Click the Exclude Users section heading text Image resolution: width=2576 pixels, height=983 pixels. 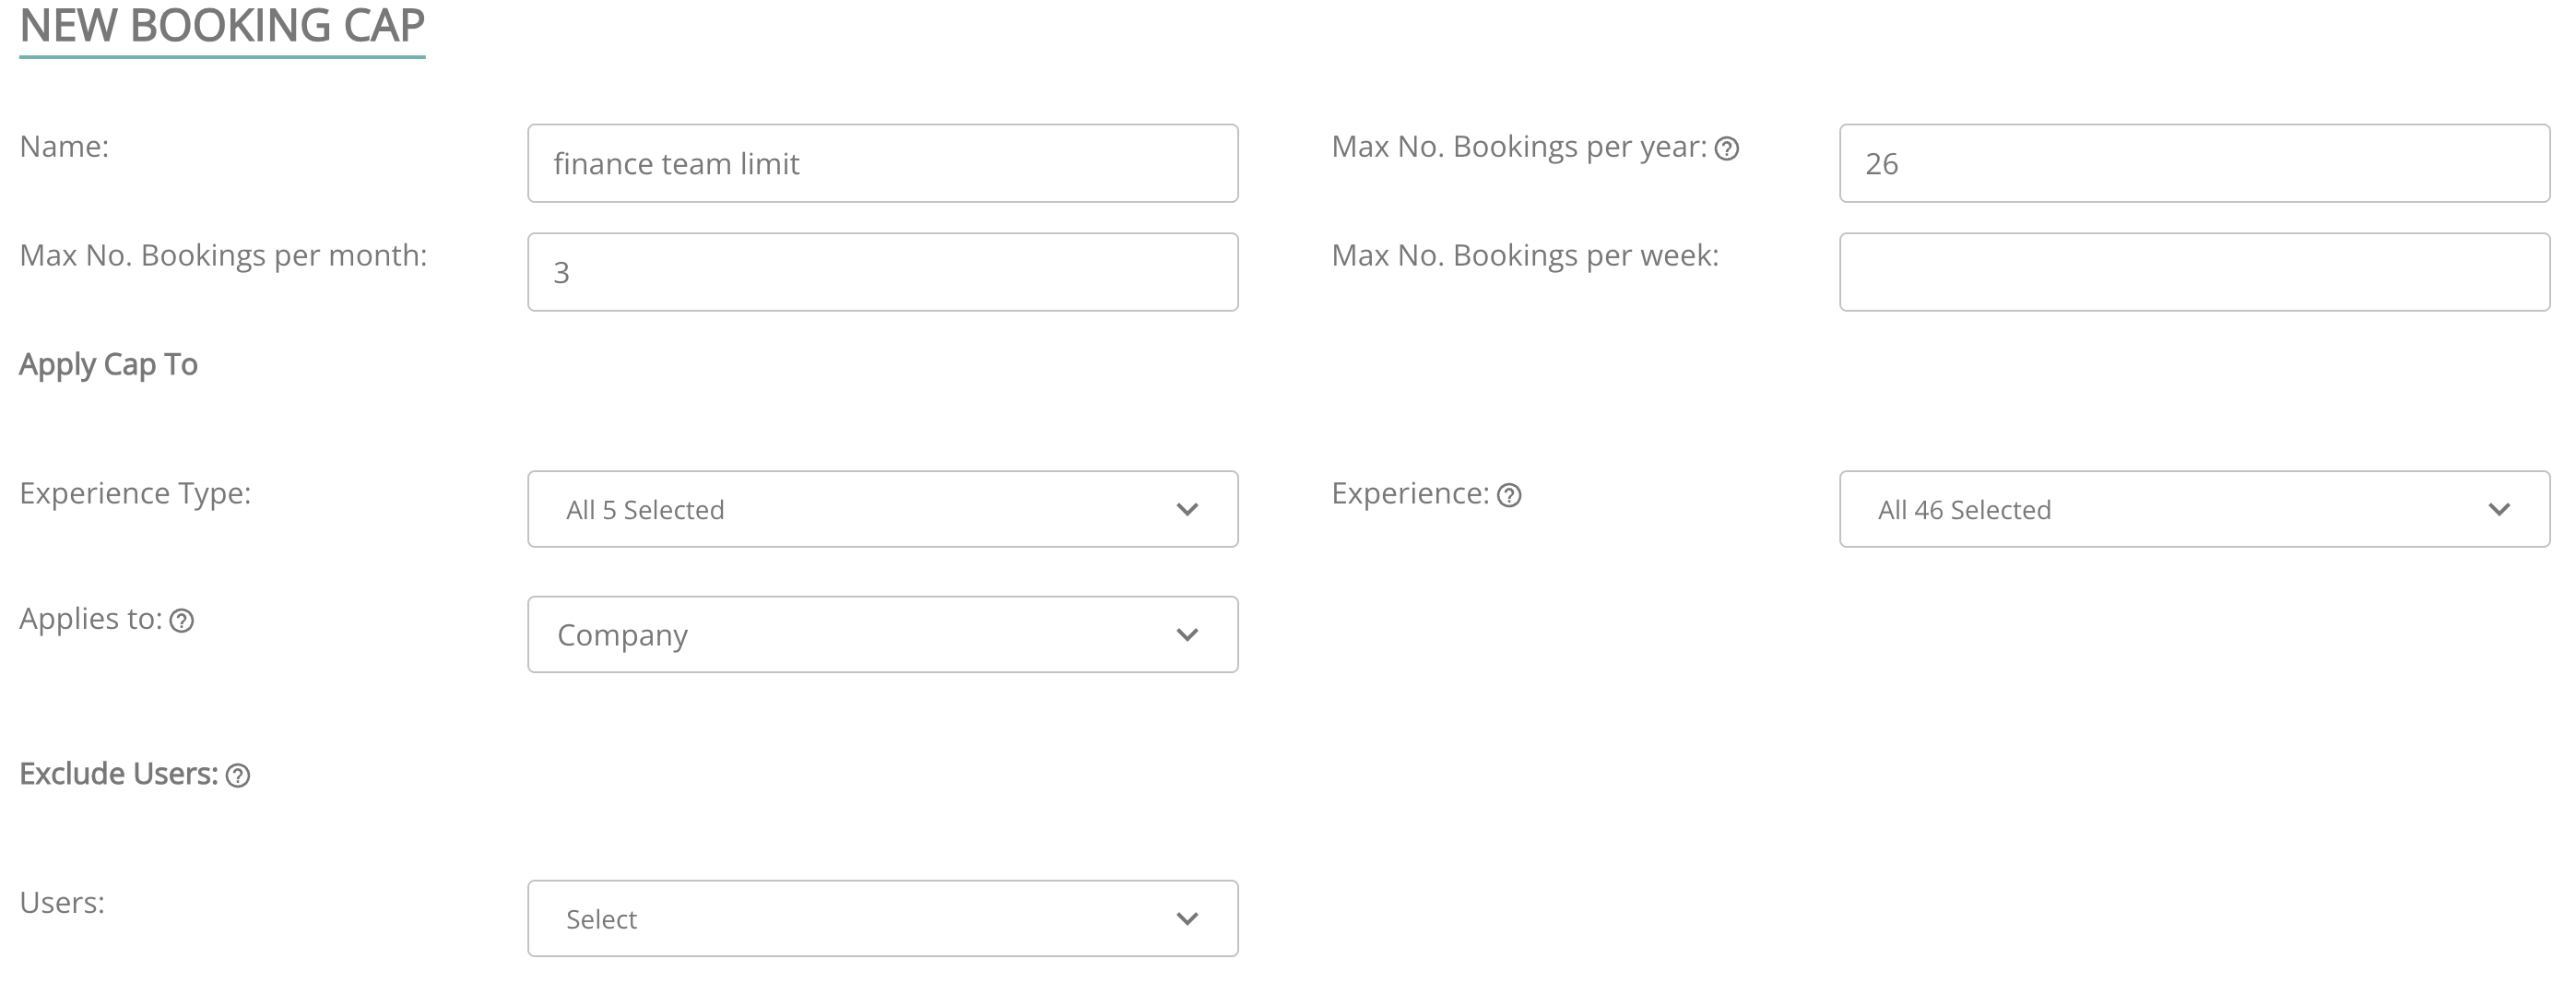click(x=118, y=774)
